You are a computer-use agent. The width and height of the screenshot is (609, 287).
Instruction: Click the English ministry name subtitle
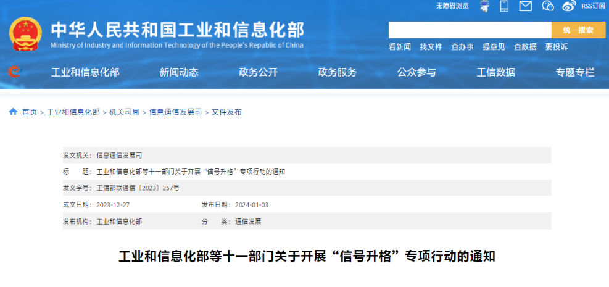[x=177, y=45]
